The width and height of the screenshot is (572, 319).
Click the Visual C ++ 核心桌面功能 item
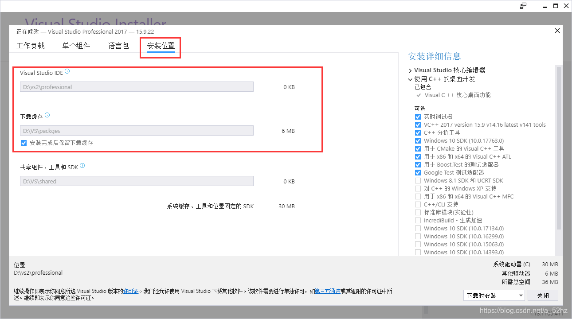click(x=458, y=95)
